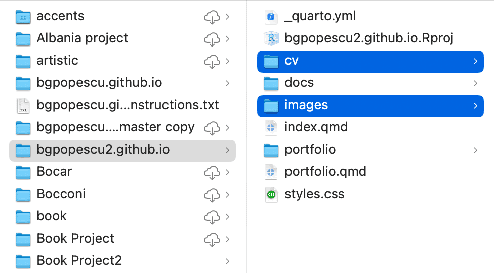Screen dimensions: 494x273
Task: Click the column divider between the panes
Action: (x=246, y=136)
